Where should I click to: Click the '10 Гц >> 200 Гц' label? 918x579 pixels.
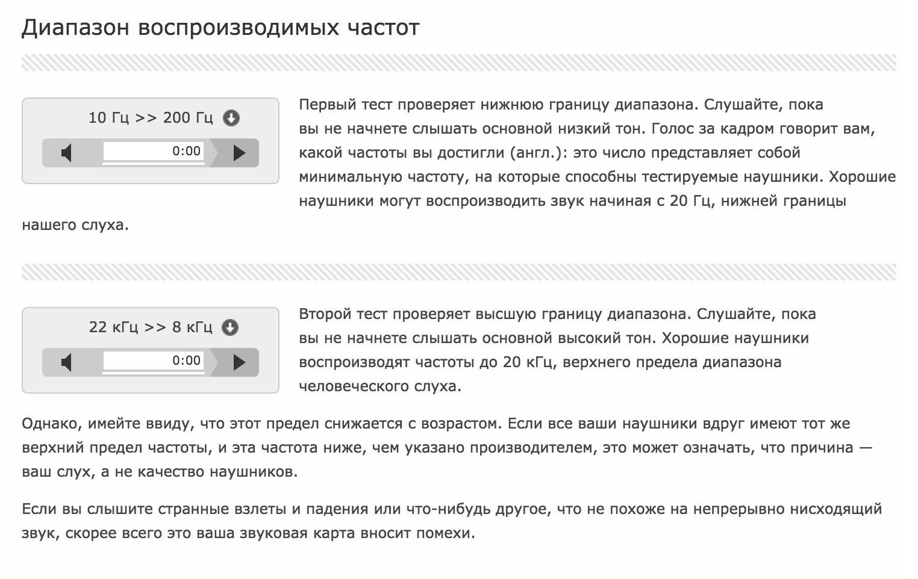(151, 118)
